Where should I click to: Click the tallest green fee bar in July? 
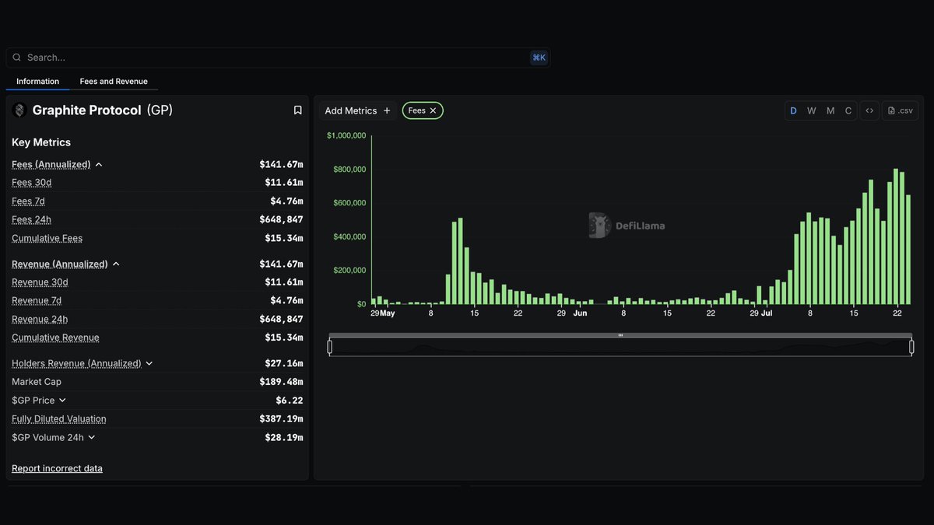pos(896,236)
